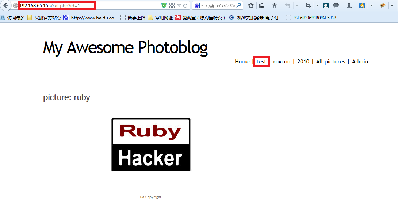Expand the screenshot tool dropdown arrow
The image size is (398, 201).
[317, 5]
